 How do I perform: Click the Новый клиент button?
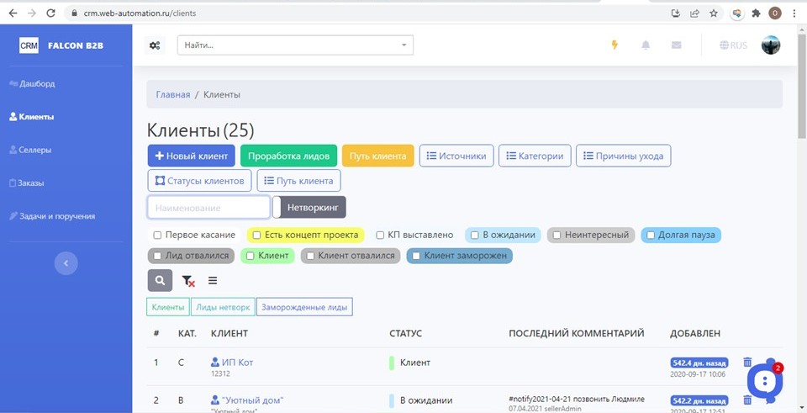191,156
